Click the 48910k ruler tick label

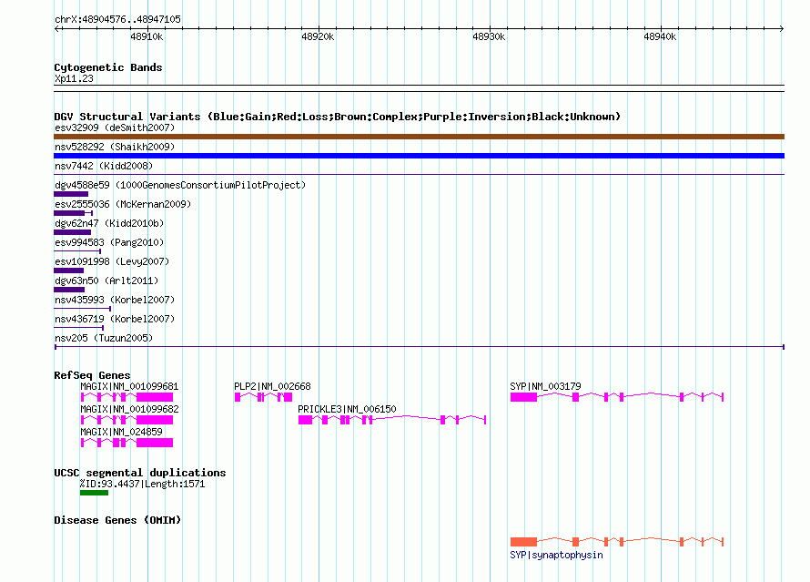[x=147, y=36]
